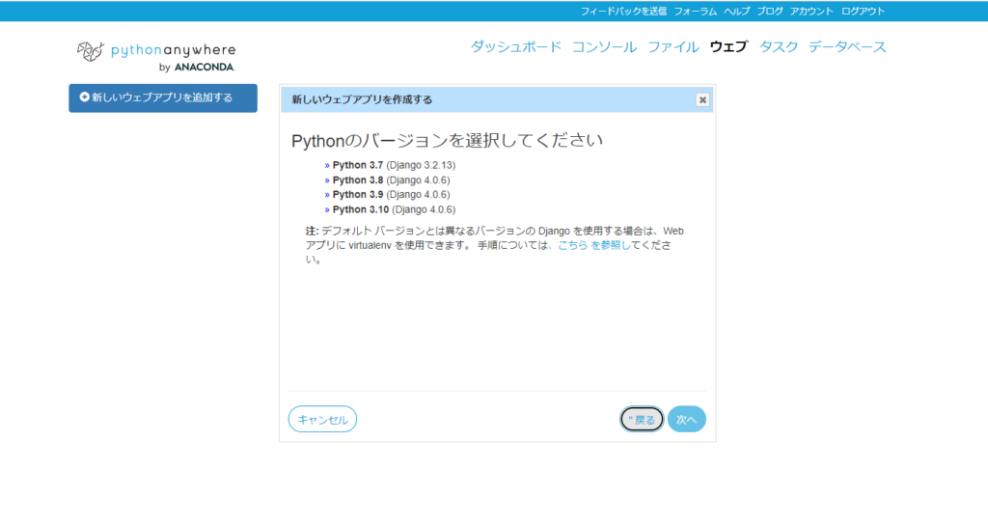Click the キャンセル button

pos(322,420)
